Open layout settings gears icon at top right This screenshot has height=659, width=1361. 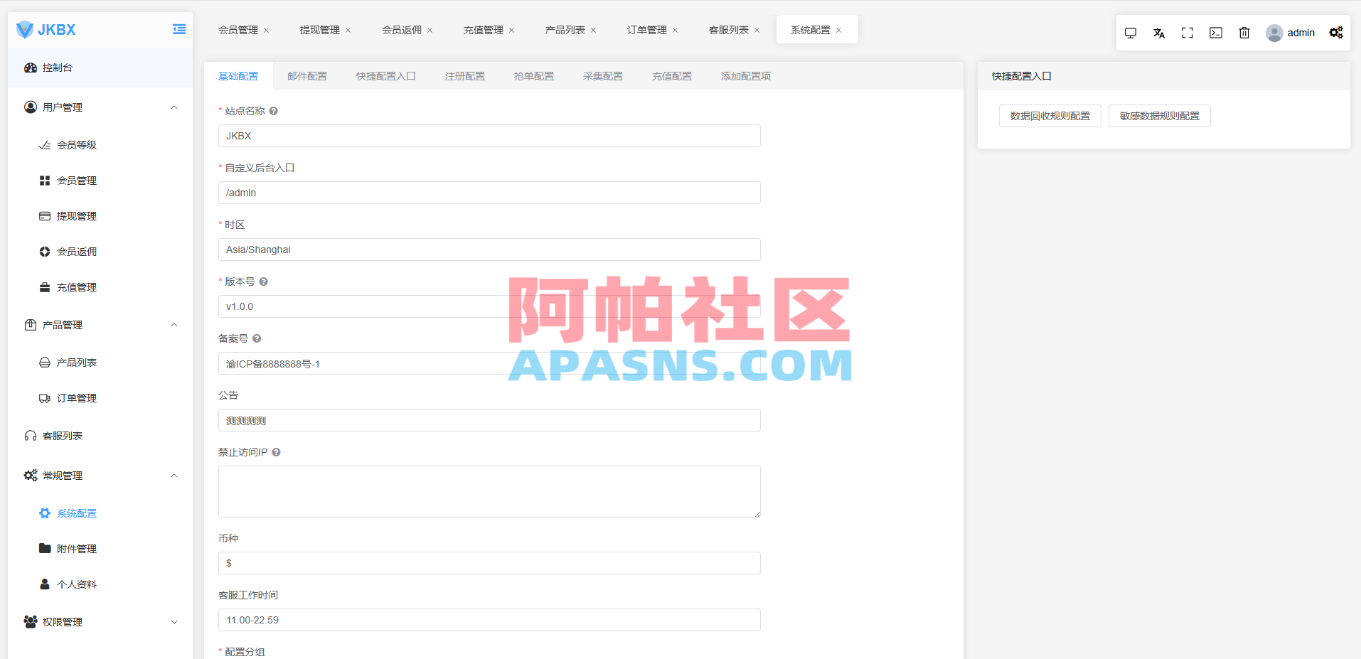point(1336,33)
